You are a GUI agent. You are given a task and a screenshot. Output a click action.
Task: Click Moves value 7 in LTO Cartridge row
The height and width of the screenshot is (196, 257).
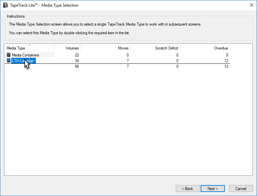pos(128,61)
